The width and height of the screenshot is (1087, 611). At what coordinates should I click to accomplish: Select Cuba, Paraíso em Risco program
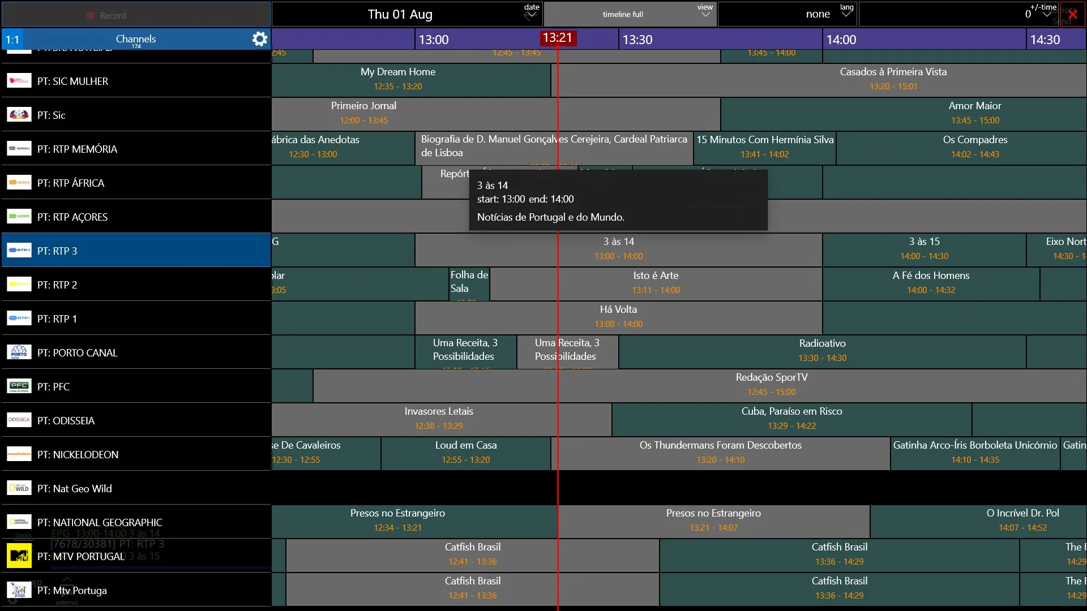792,419
